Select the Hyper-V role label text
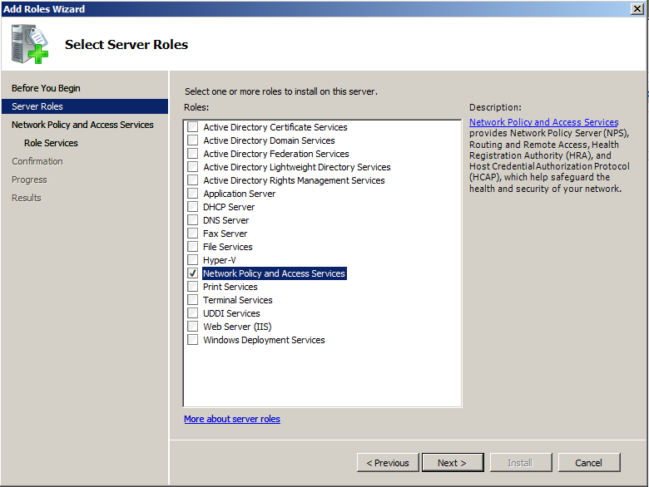 (220, 260)
